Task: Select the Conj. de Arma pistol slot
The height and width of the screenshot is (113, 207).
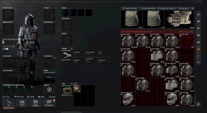Action: [49, 63]
